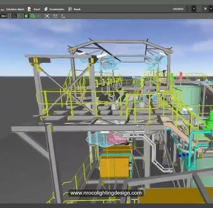
Task: Switch to the Export mode tab
Action: click(34, 9)
